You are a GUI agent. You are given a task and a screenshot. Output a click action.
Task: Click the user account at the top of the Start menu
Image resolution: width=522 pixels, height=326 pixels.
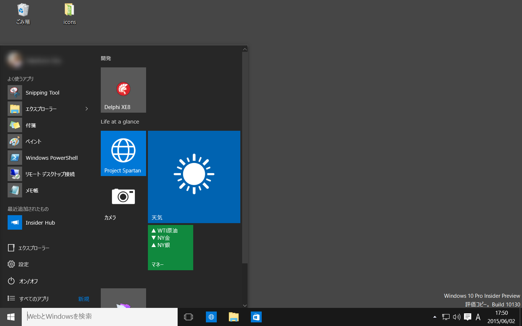(x=34, y=60)
